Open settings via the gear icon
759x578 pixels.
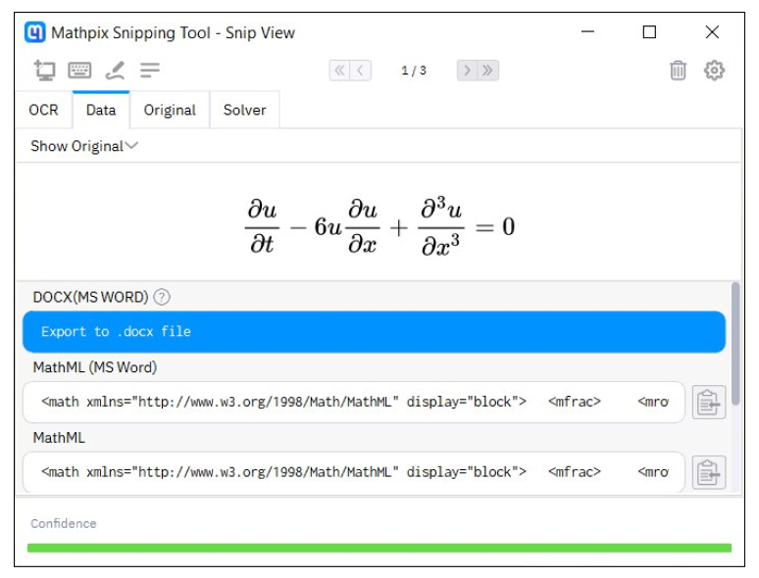click(x=714, y=71)
